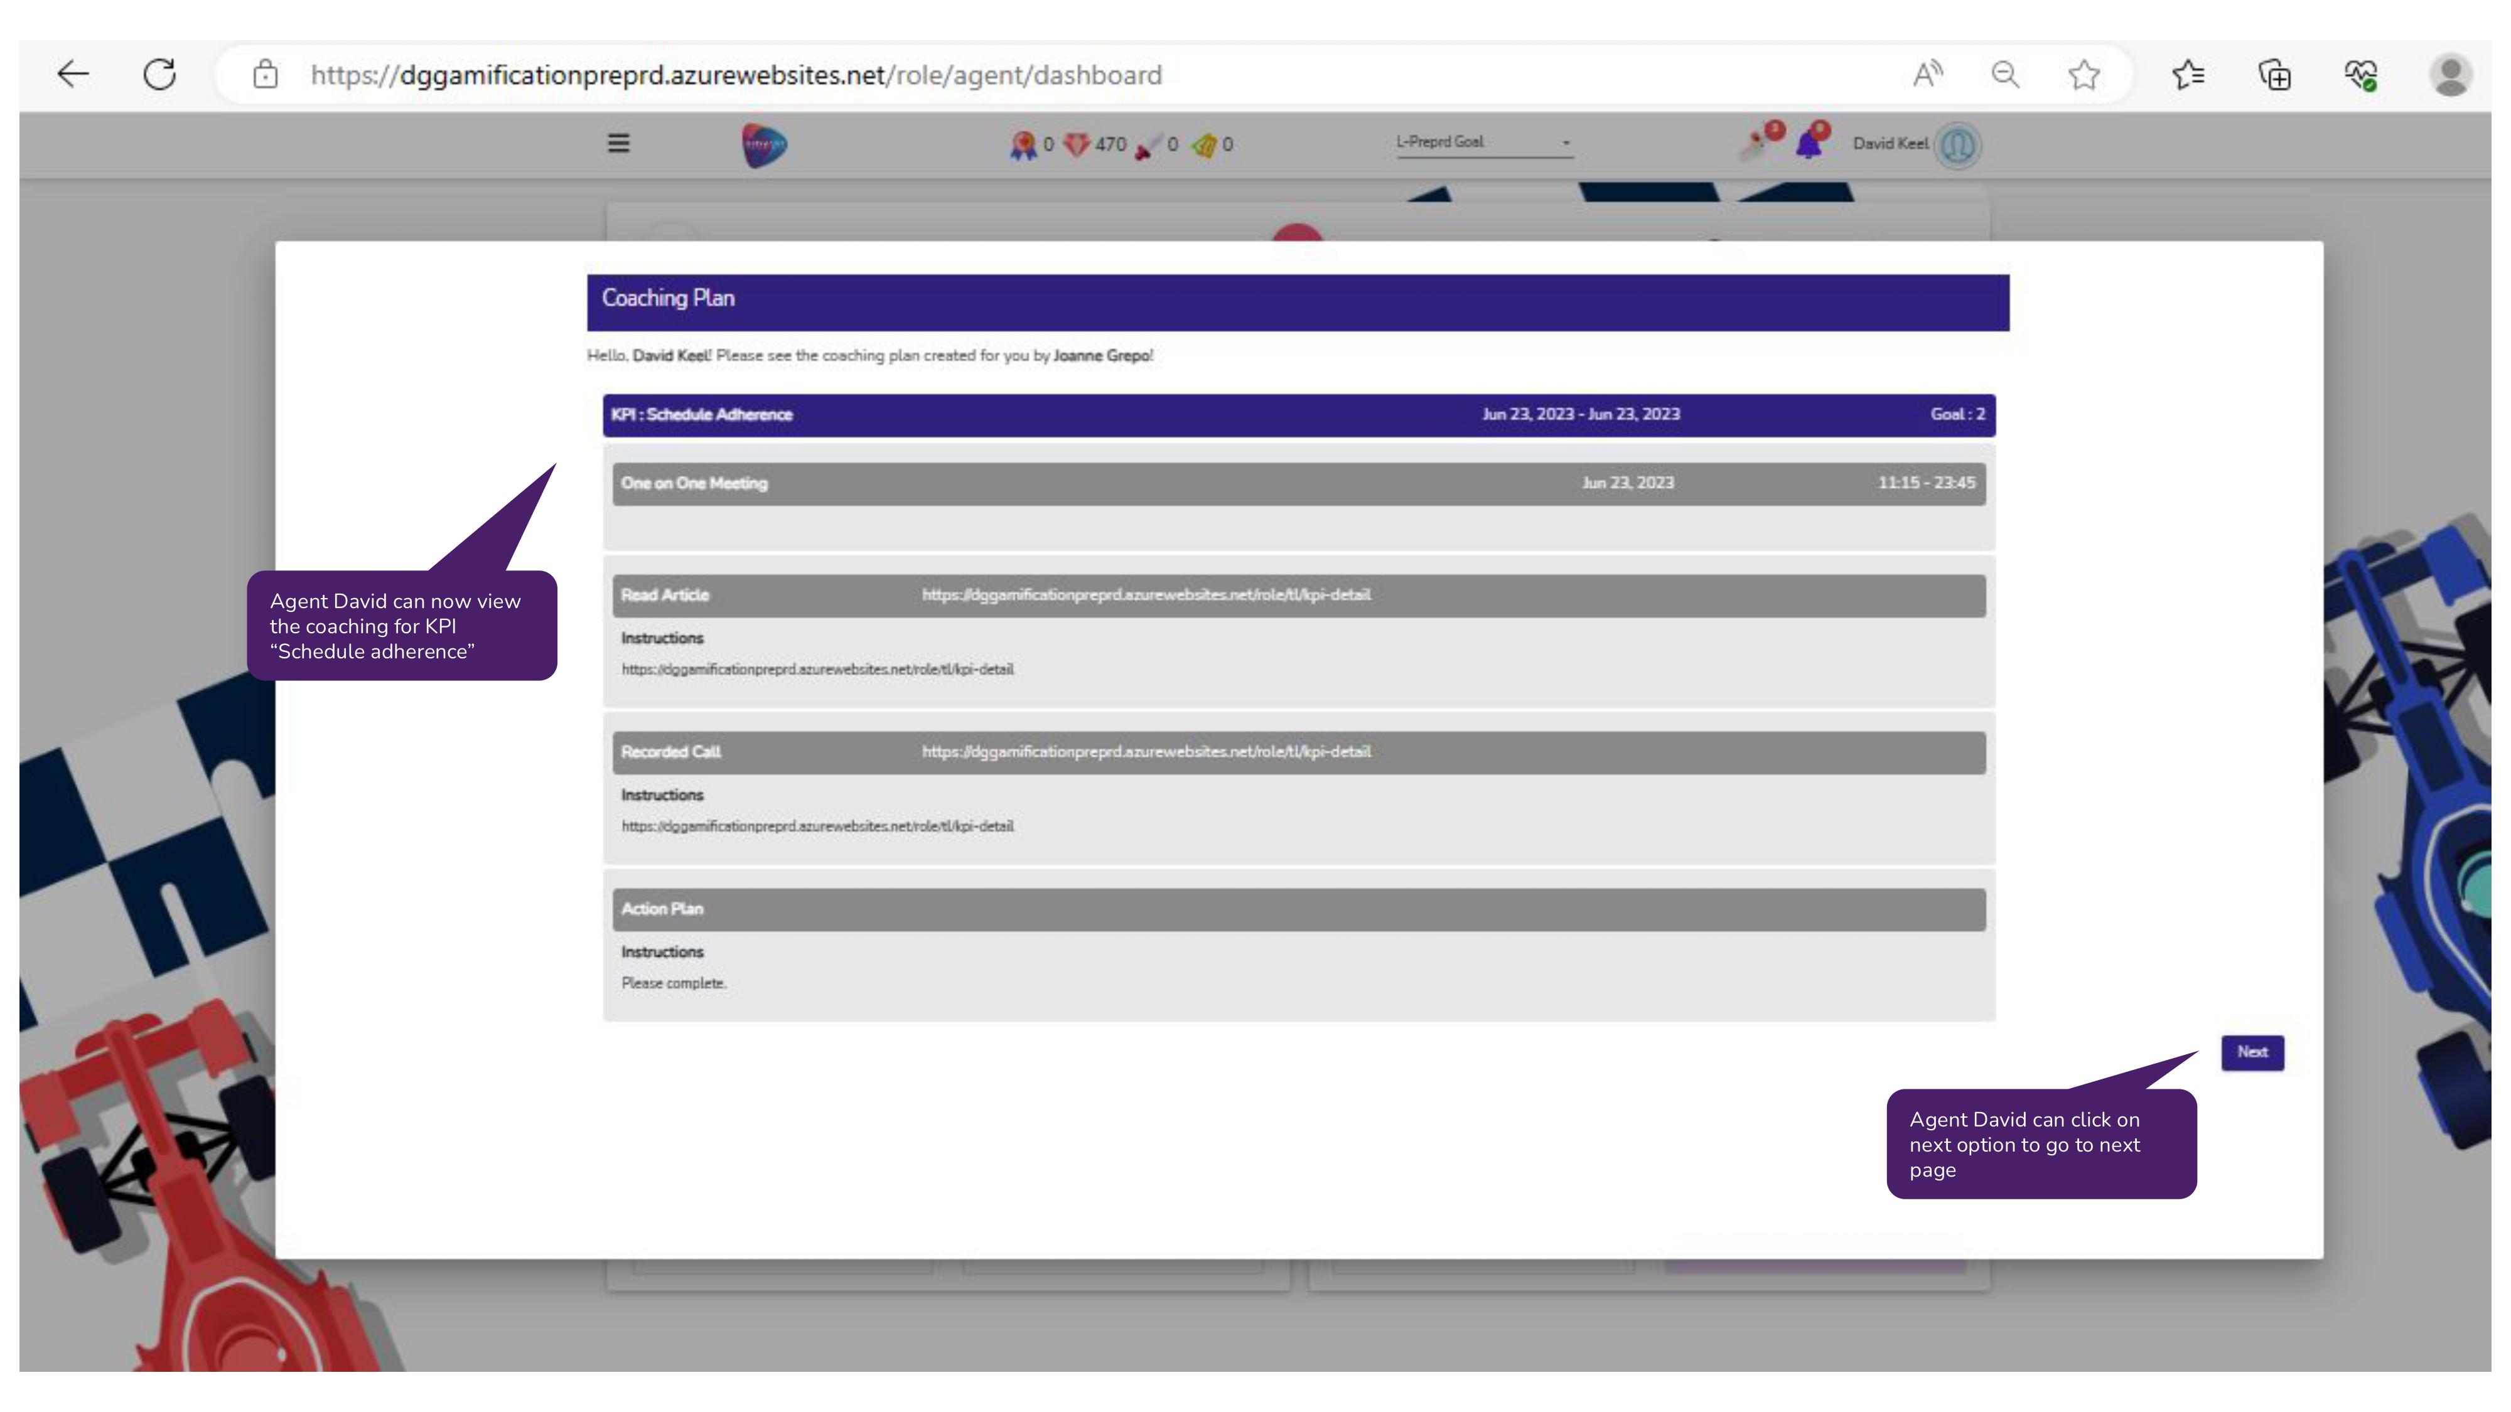Click the yellow ticket icon showing 0

[1205, 145]
